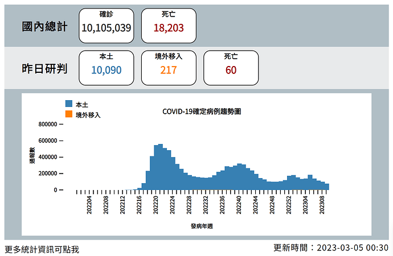Click the 202212 week axis label
The height and width of the screenshot is (256, 393).
coord(122,205)
